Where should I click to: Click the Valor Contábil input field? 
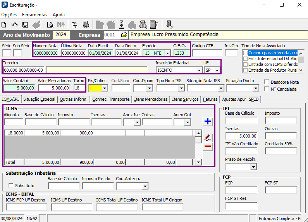pos(19,88)
